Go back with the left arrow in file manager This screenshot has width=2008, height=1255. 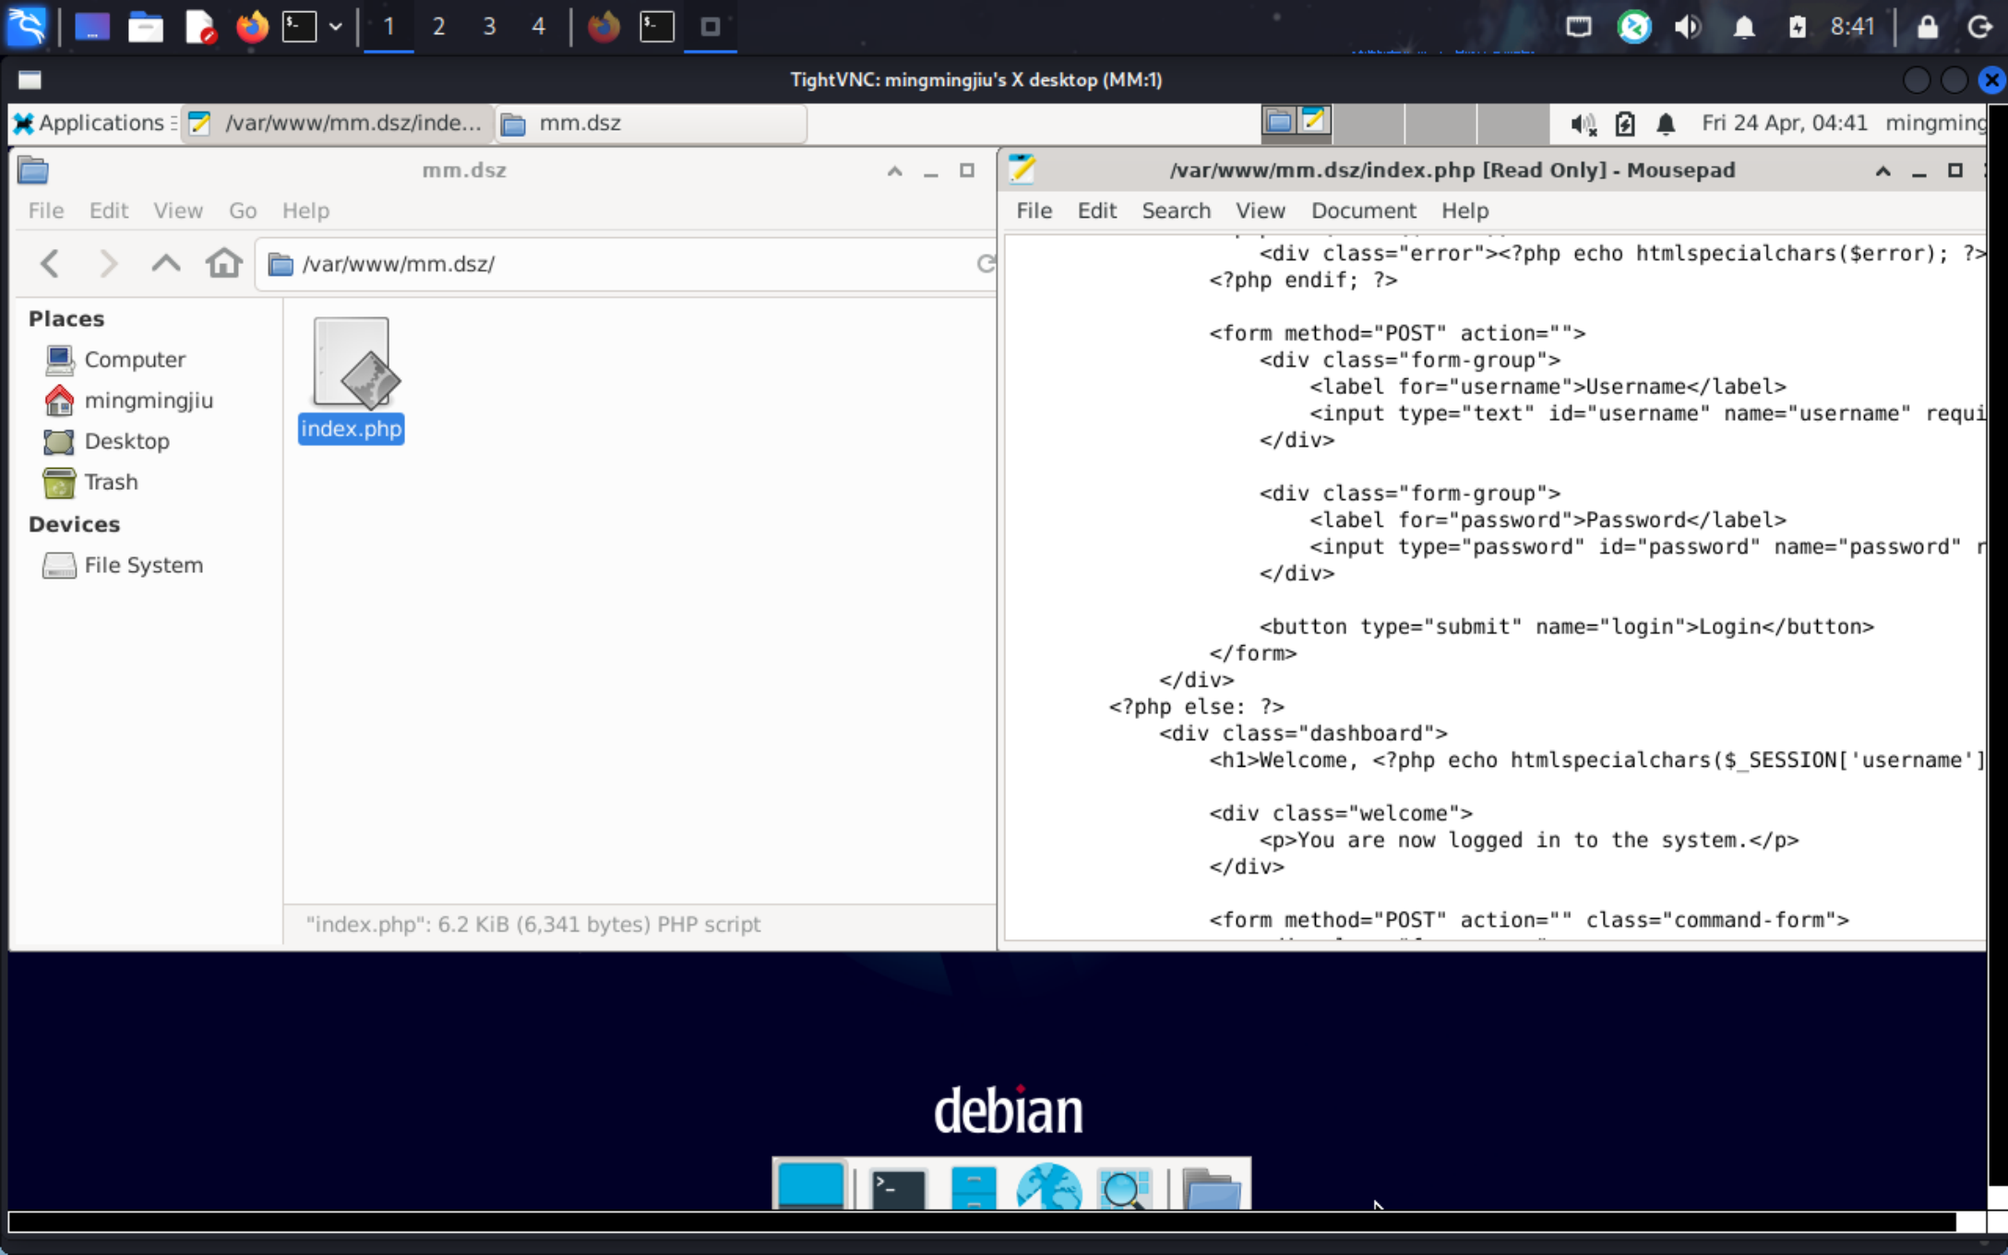coord(50,264)
